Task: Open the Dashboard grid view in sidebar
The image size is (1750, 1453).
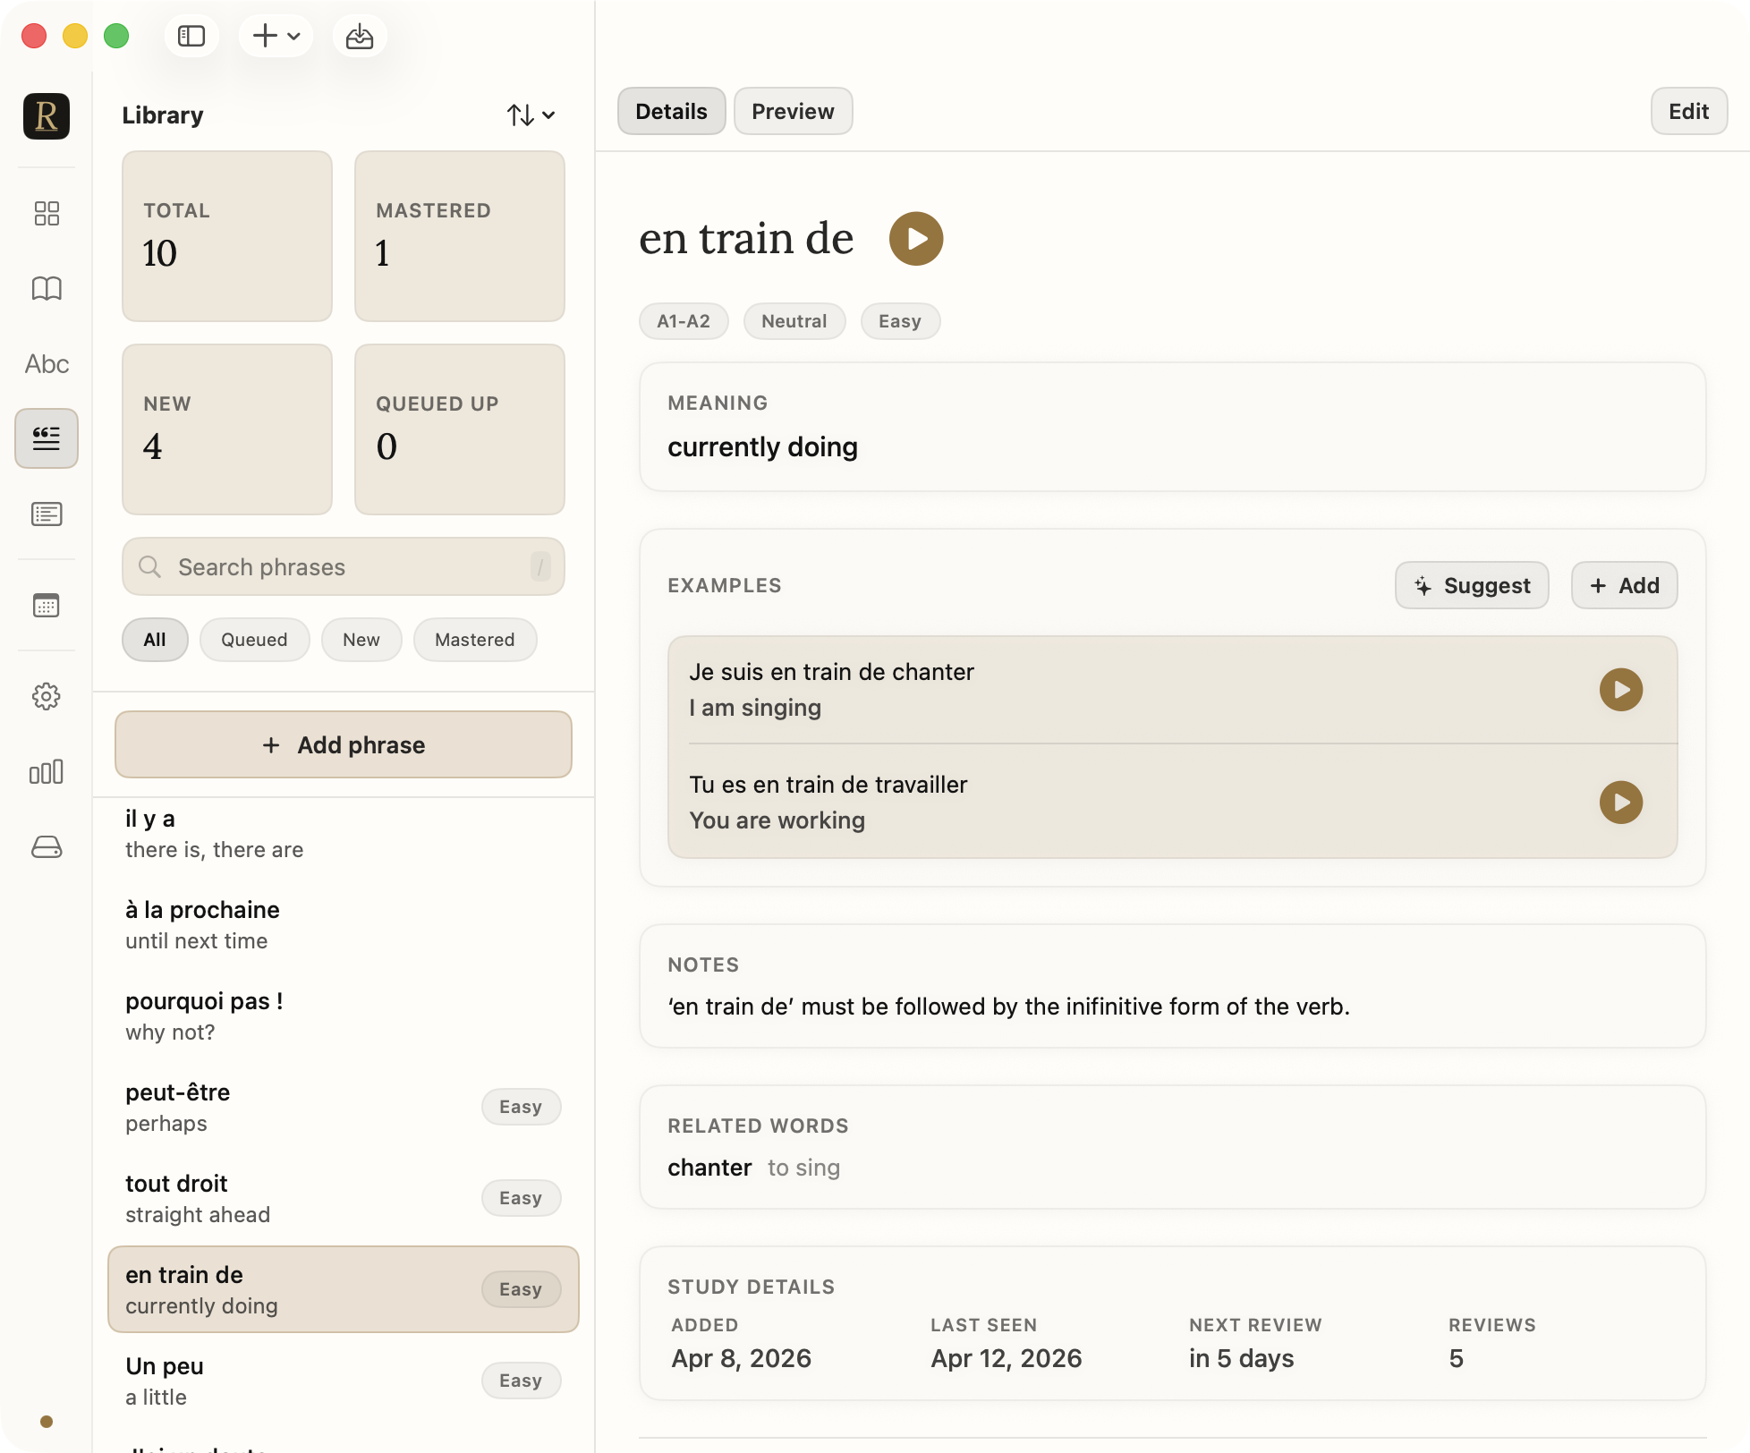Action: 47,214
